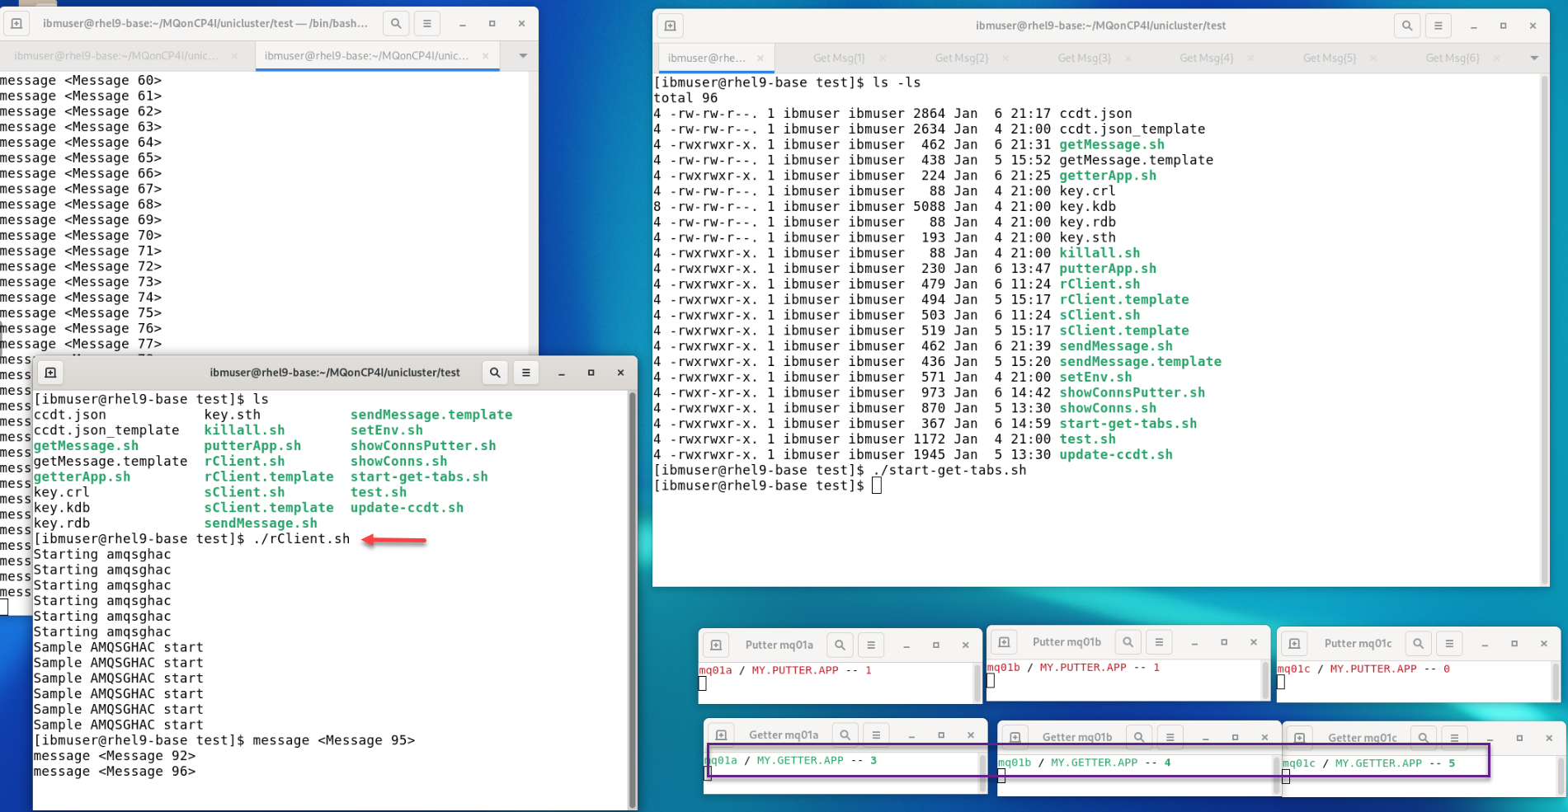Expand tab list dropdown in top-left terminal
This screenshot has width=1568, height=812.
[x=523, y=56]
